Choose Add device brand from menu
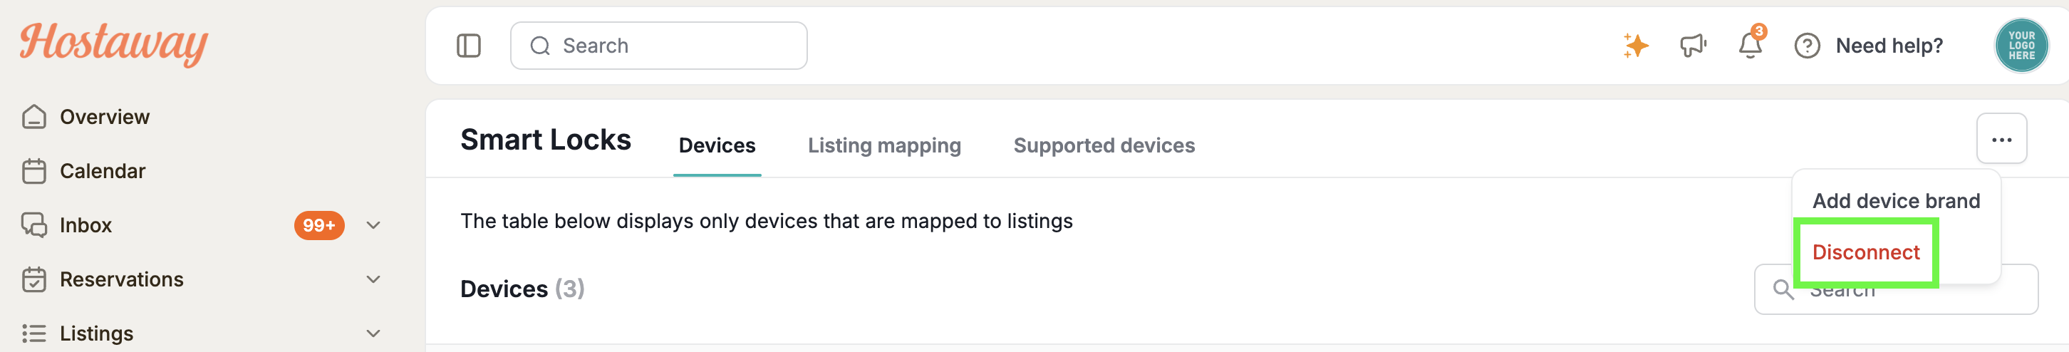Image resolution: width=2069 pixels, height=352 pixels. coord(1895,201)
